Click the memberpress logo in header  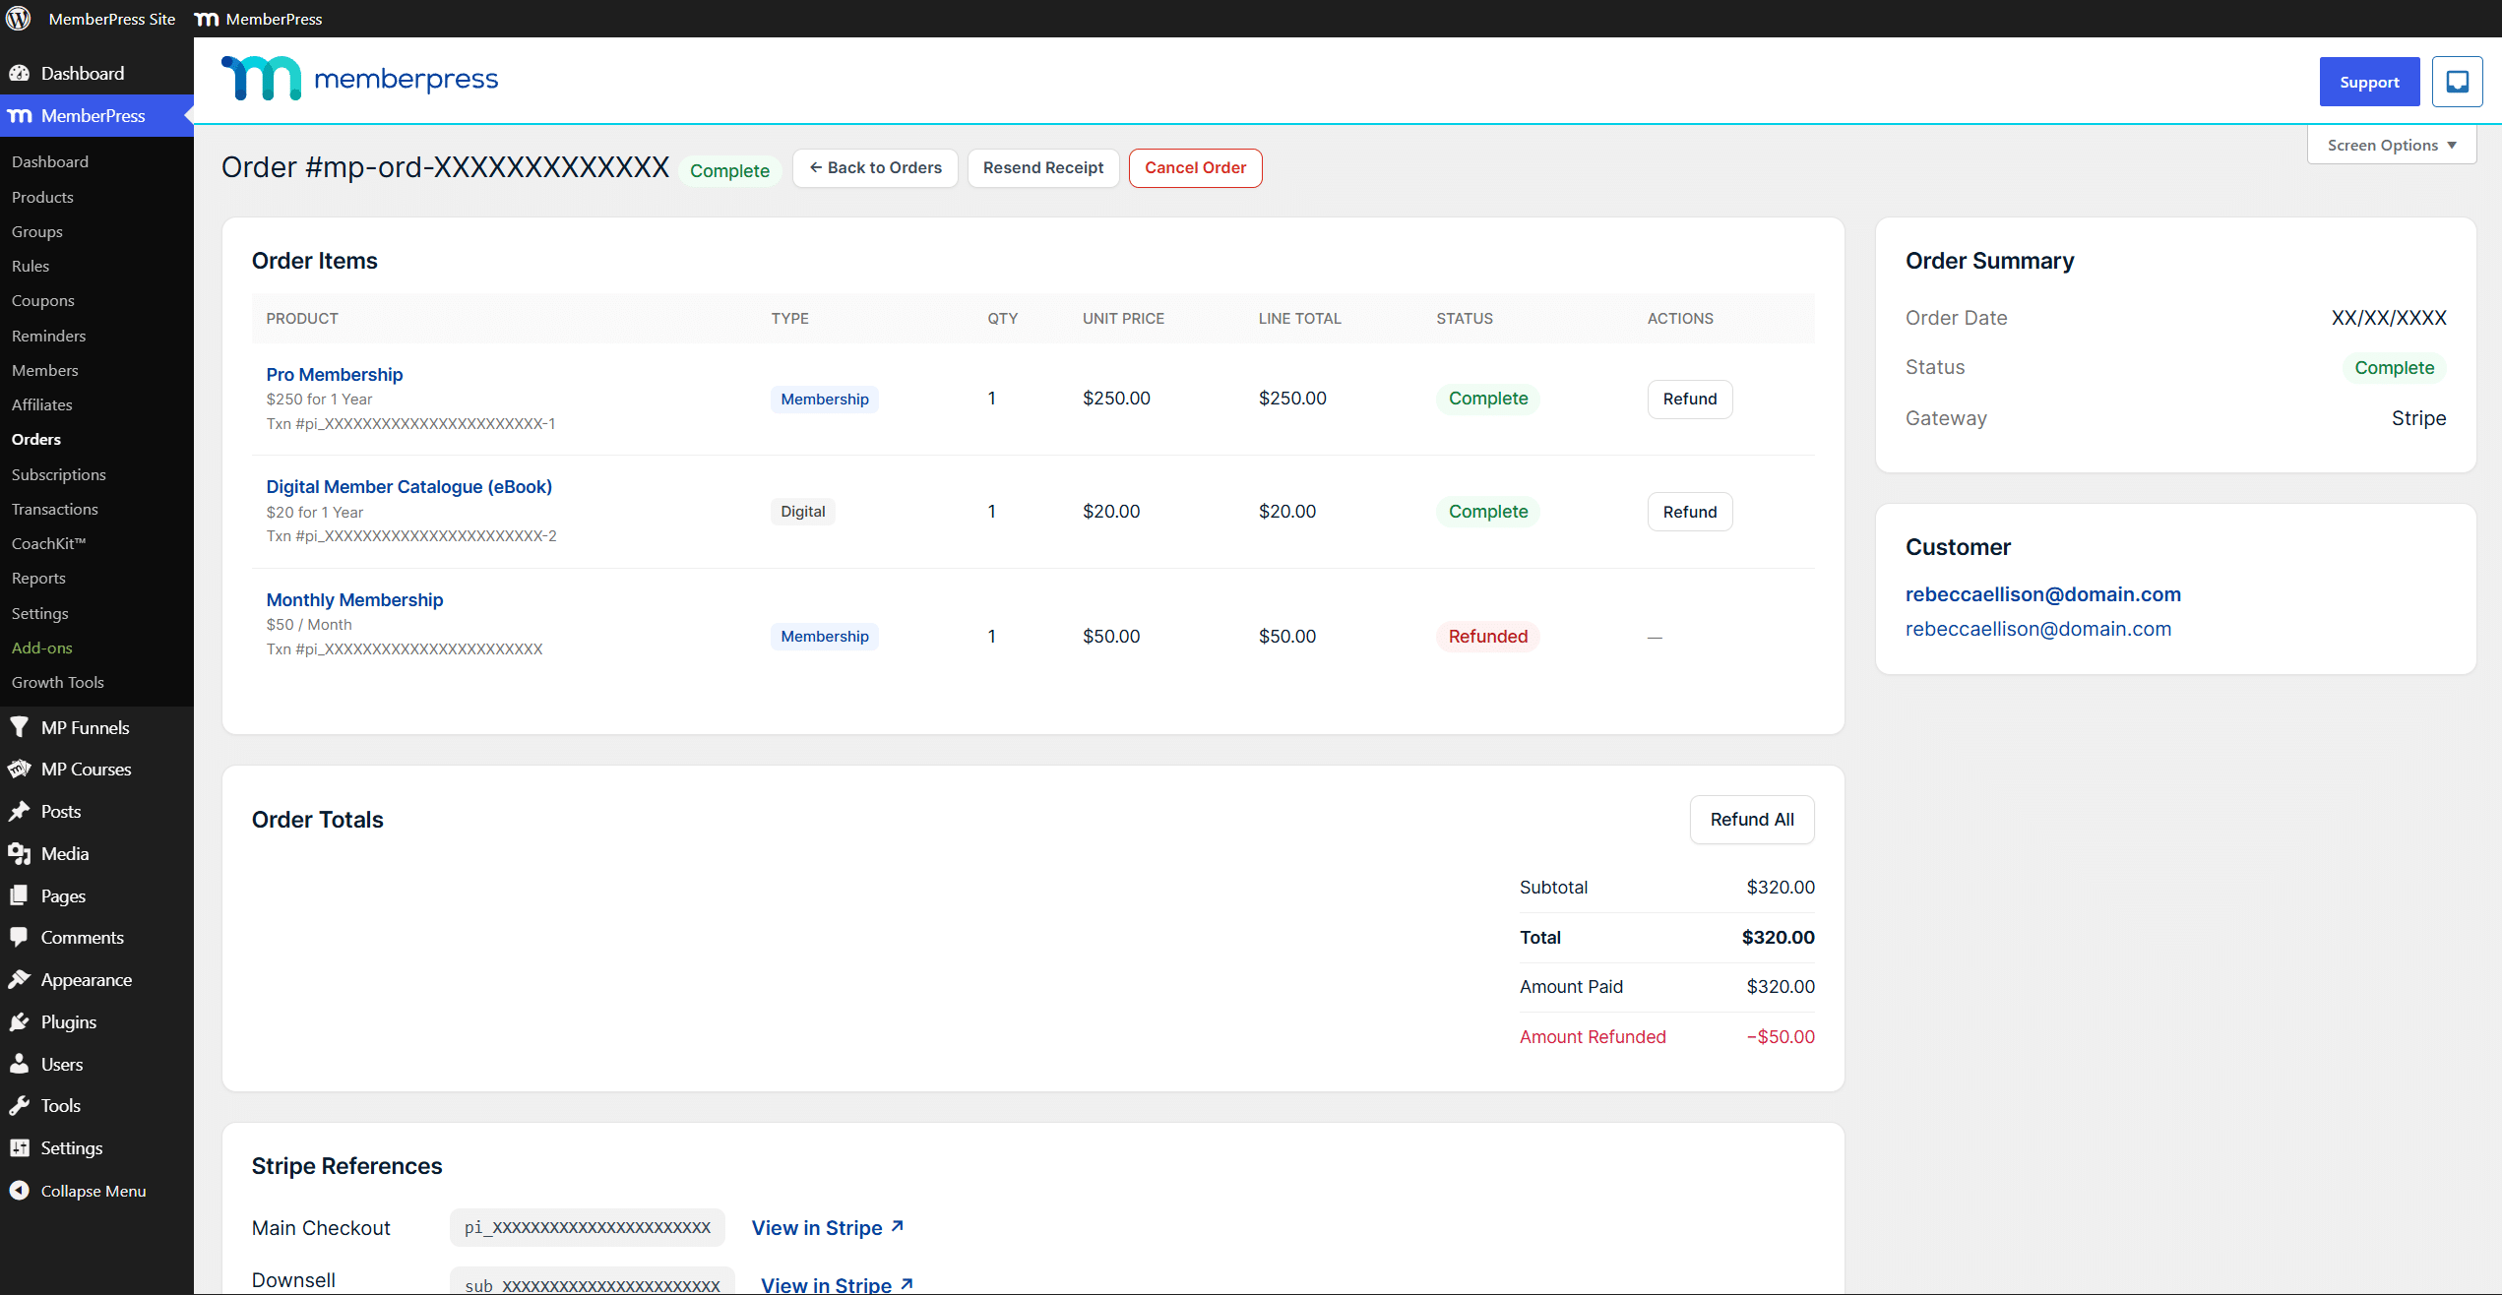pos(360,79)
